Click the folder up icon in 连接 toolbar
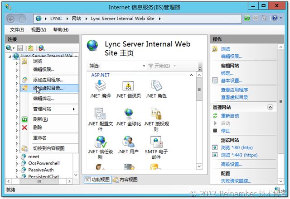Image resolution: width=290 pixels, height=199 pixels. coord(30,48)
